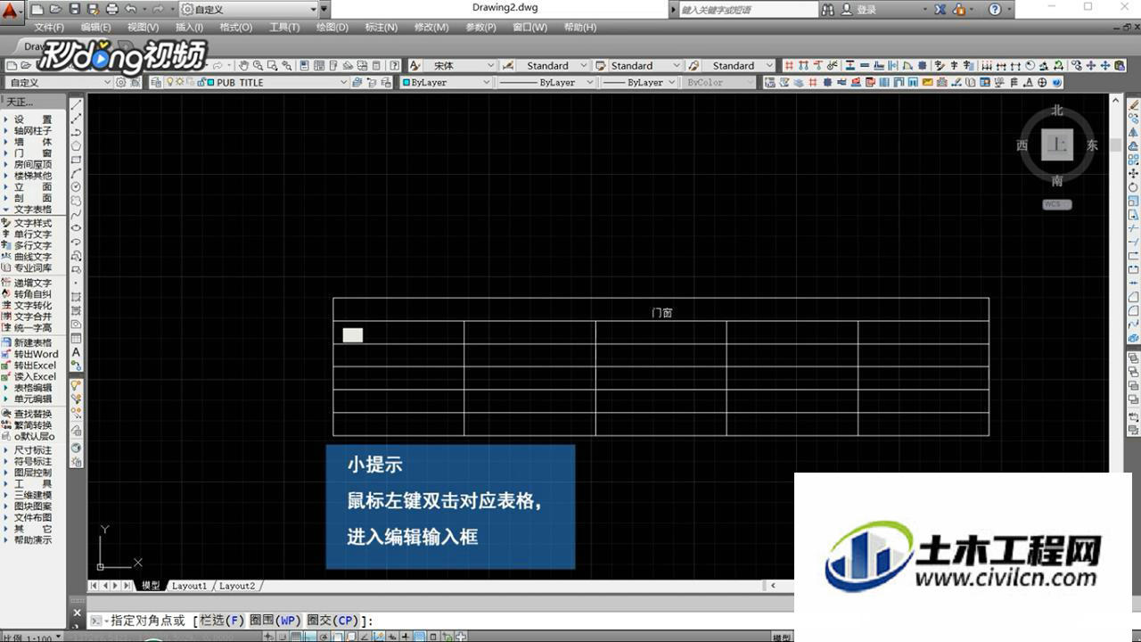
Task: Click the WCS coordinate system label
Action: (1057, 204)
